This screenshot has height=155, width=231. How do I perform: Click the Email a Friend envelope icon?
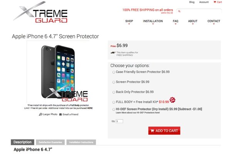tap(61, 115)
